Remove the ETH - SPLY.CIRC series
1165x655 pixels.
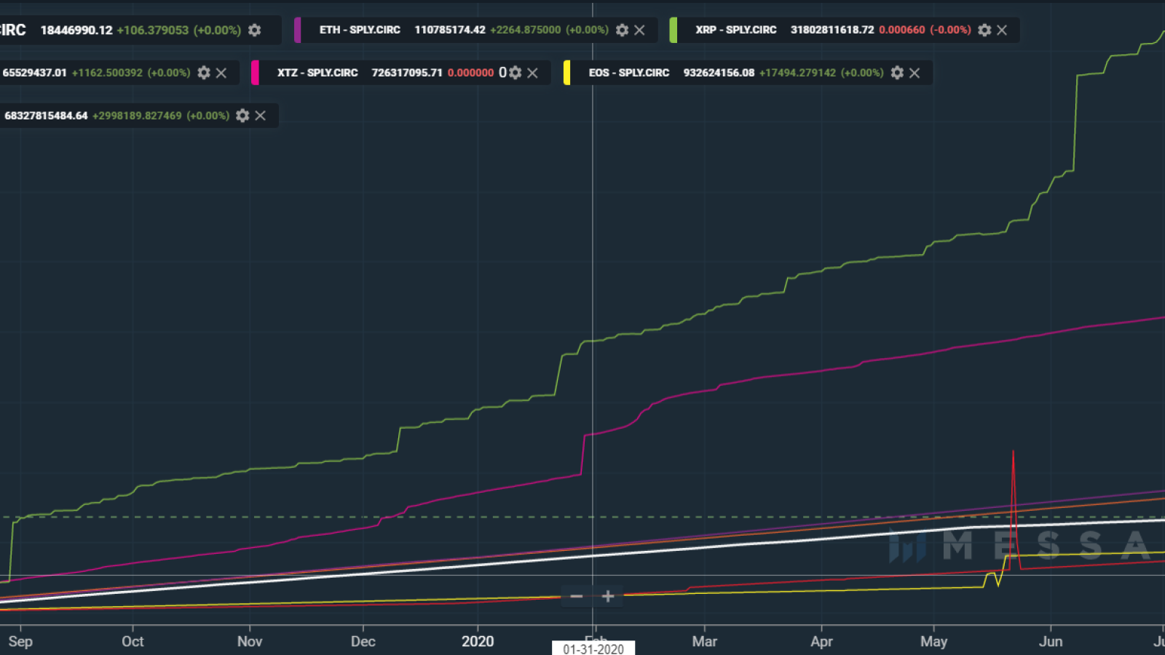pyautogui.click(x=639, y=30)
